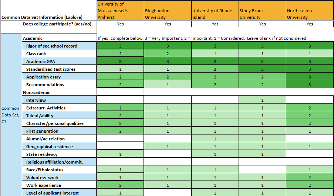Click the 'Does college participate? (yes/no)' label
Screen dimensions: 334x196
coord(59,24)
